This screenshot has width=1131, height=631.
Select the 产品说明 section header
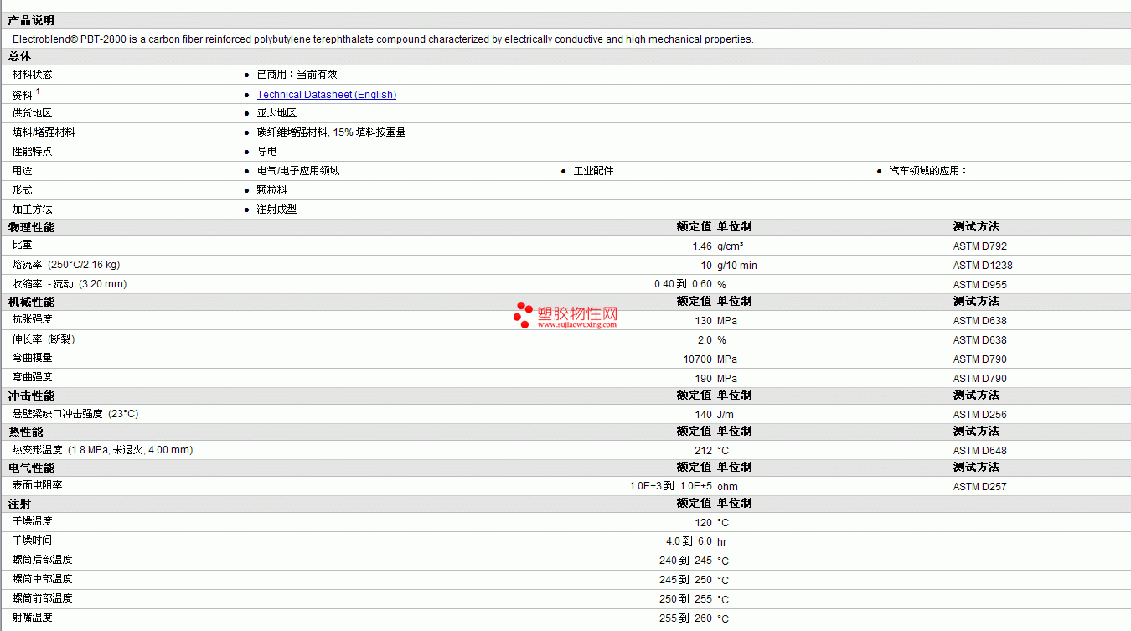coord(32,20)
